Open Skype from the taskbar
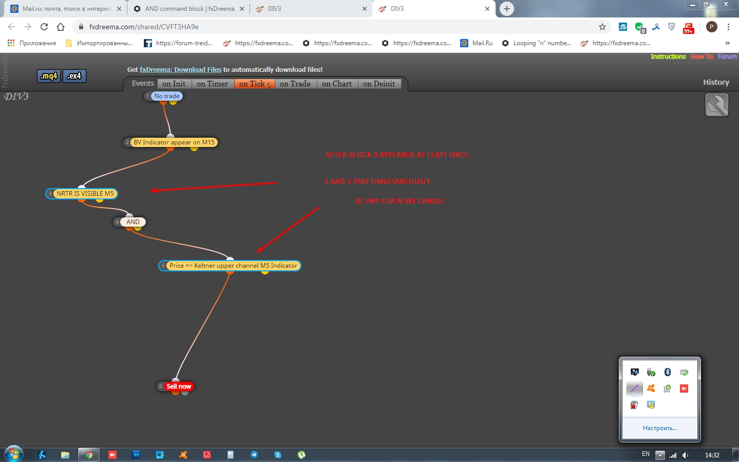Screen dimensions: 739x462 (x=278, y=455)
